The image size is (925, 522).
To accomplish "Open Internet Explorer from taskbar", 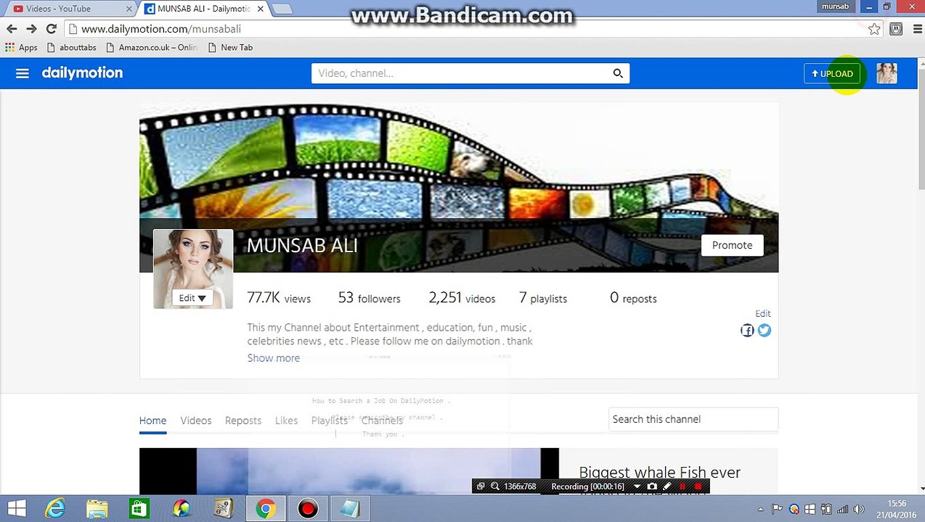I will 56,509.
